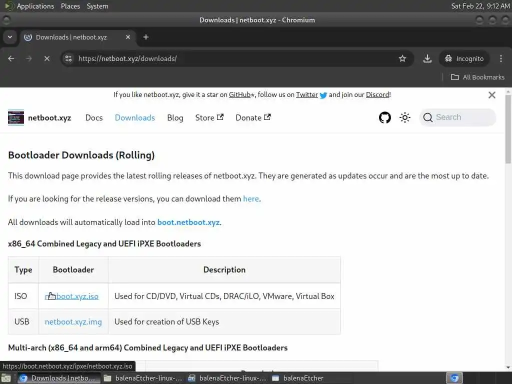
Task: Click the browser back arrow
Action: pos(11,58)
